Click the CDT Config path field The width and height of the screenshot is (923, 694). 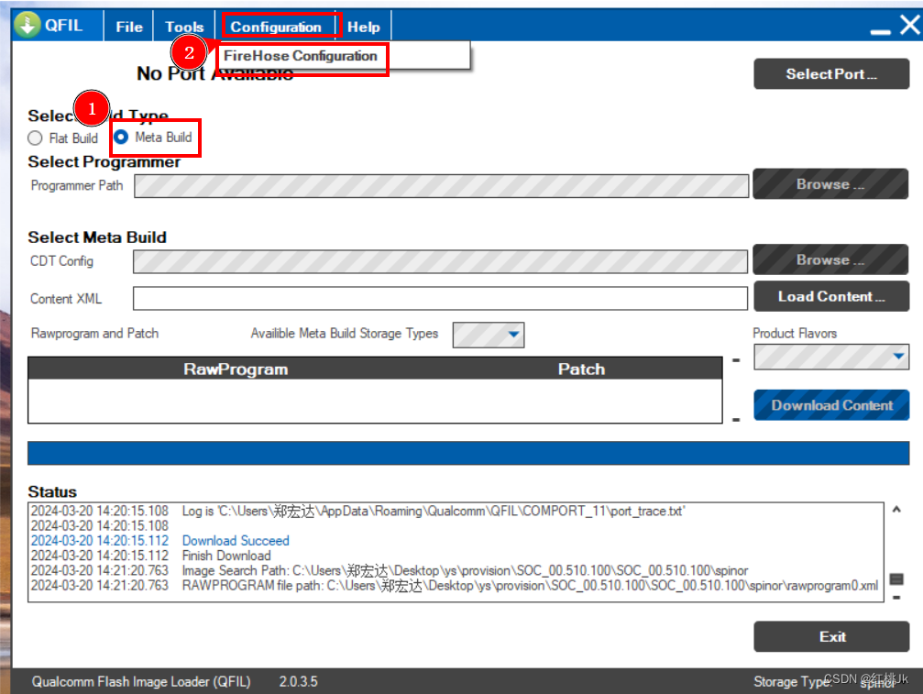pyautogui.click(x=440, y=261)
